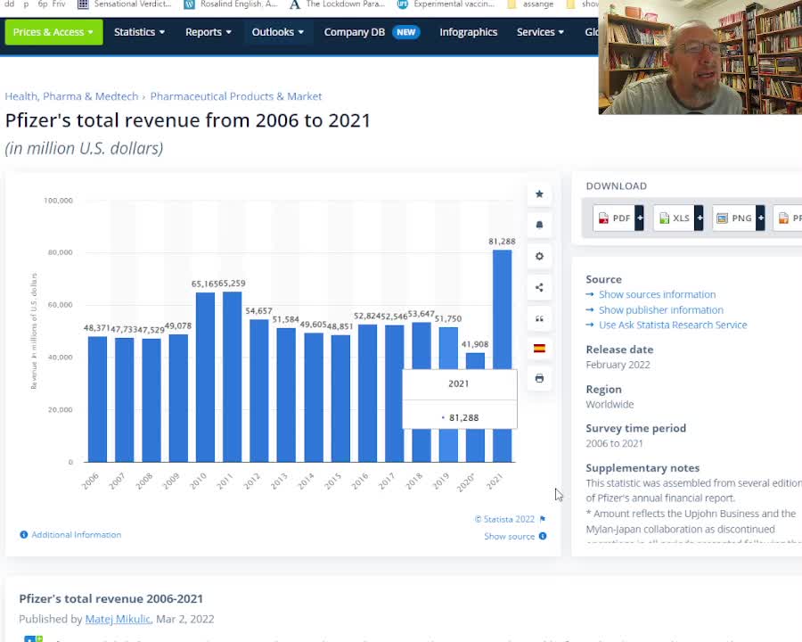Open the Infographics page
This screenshot has height=642, width=802.
click(468, 32)
